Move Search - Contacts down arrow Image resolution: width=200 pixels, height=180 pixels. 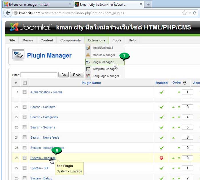179,107
